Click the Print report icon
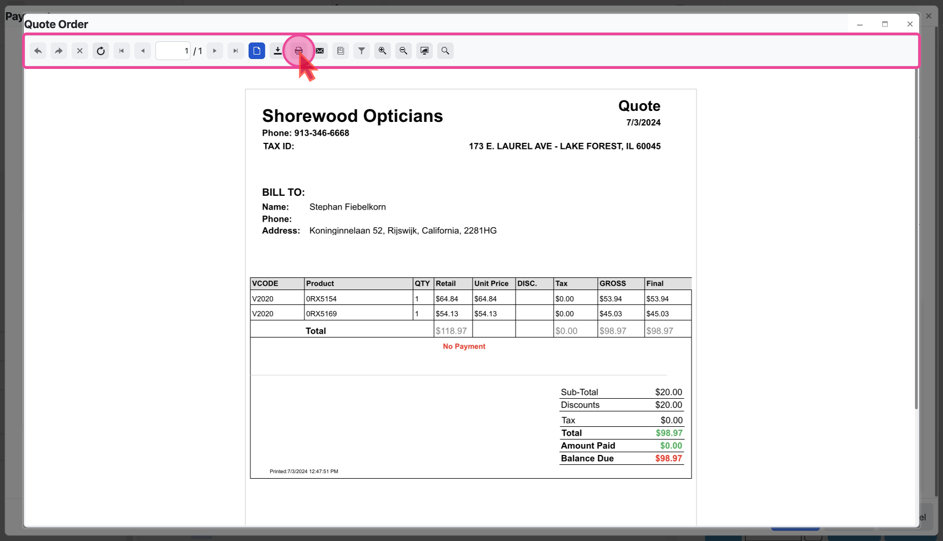Viewport: 943px width, 541px height. (298, 51)
